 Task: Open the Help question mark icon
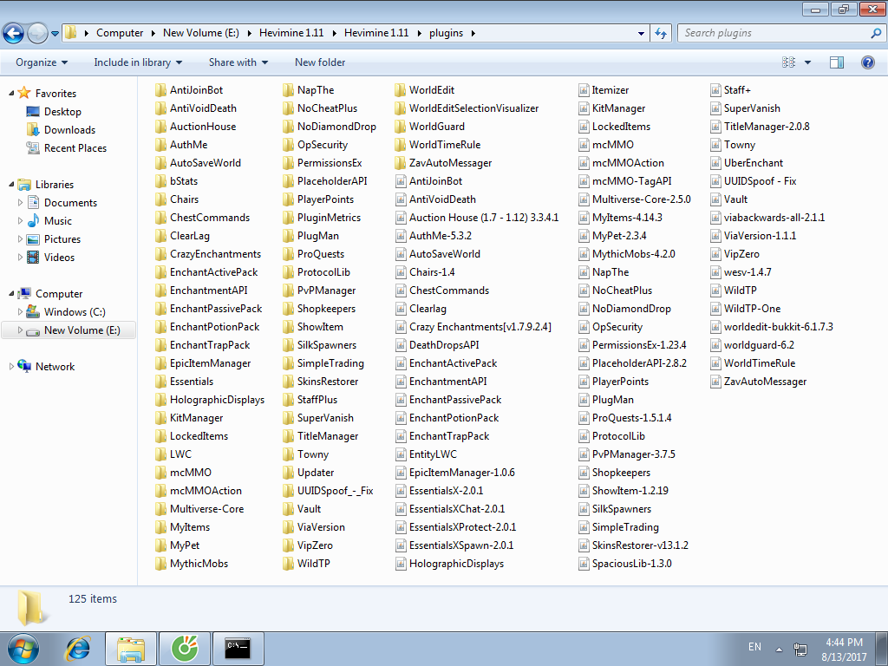pos(867,62)
